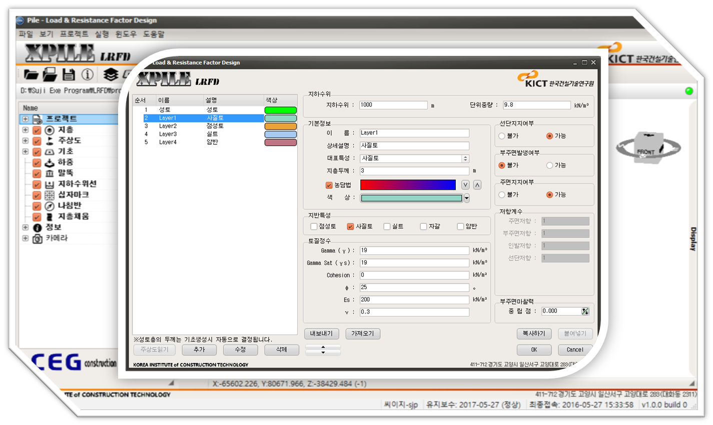Click the 정보 info icon in tree
Viewport: 713px width, 425px height.
coord(38,228)
